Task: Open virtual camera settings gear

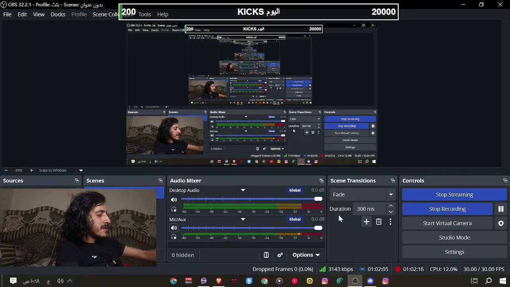Action: pyautogui.click(x=501, y=223)
